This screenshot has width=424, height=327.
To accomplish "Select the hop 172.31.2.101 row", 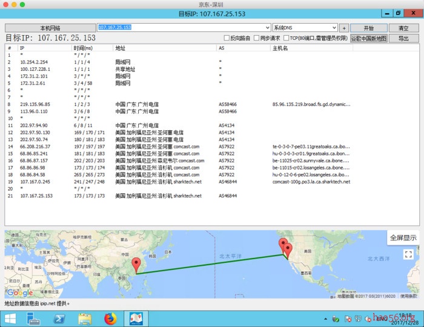I will pos(212,76).
